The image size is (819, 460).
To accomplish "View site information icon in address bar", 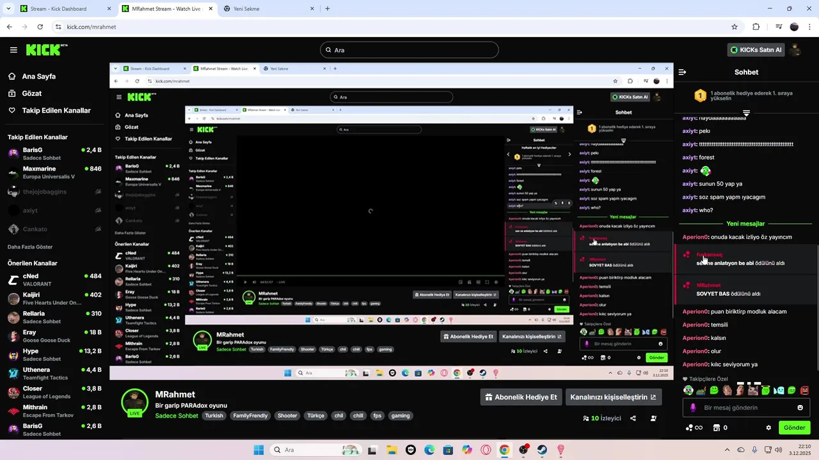I will pos(58,27).
